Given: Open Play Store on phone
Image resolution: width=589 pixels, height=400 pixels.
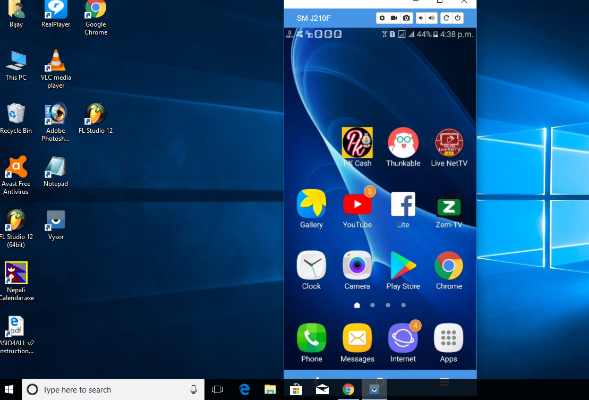Looking at the screenshot, I should tap(403, 270).
